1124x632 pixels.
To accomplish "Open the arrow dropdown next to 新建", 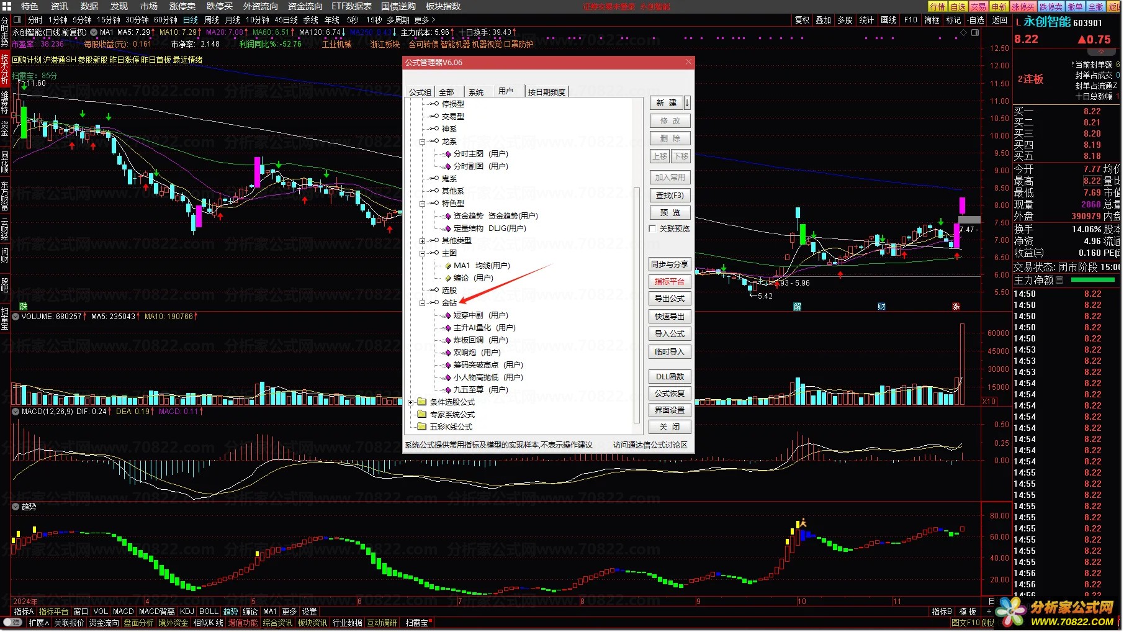I will tap(687, 103).
